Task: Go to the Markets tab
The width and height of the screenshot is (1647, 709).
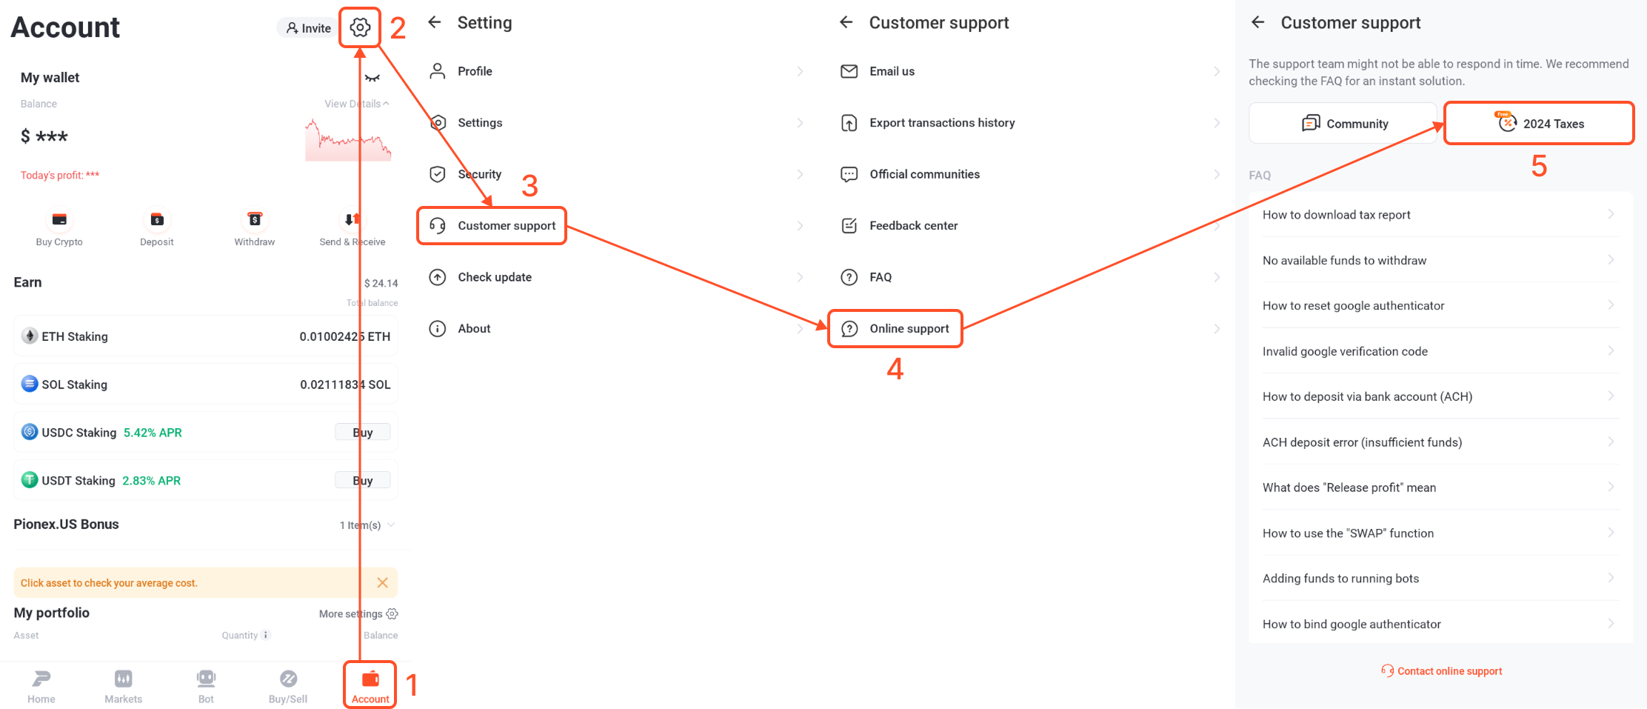Action: click(x=123, y=685)
